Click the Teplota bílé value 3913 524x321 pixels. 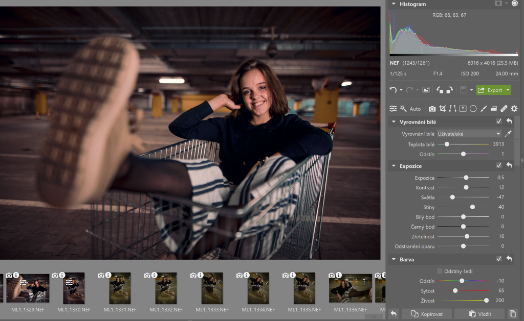(498, 144)
